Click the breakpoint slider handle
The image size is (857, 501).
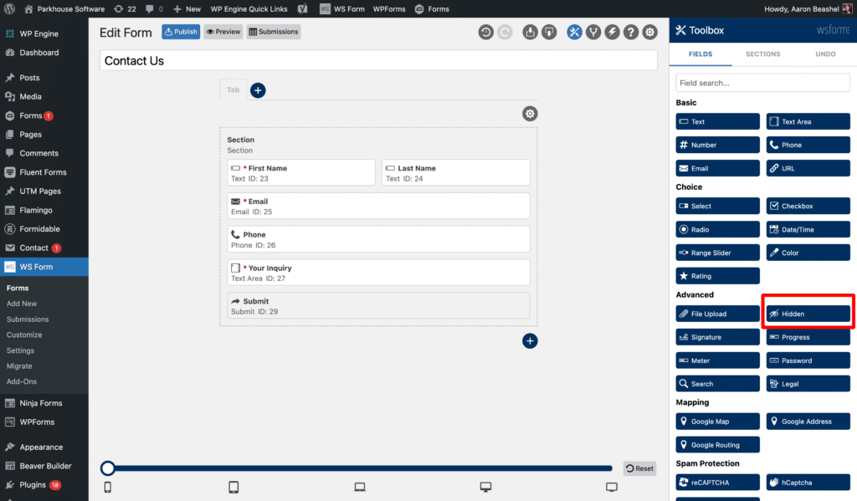point(108,468)
